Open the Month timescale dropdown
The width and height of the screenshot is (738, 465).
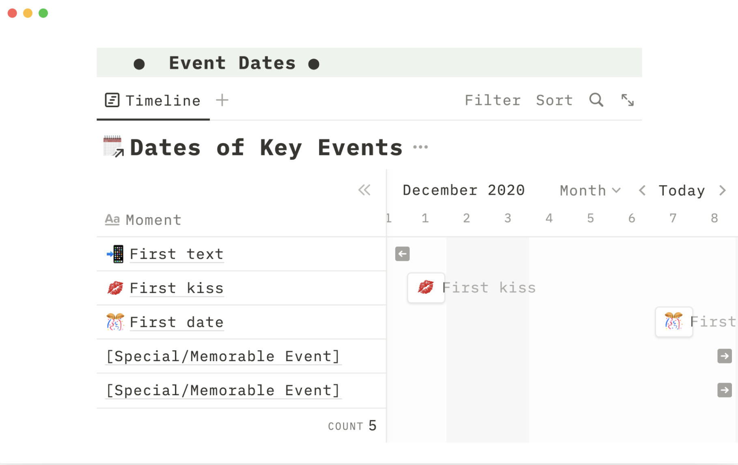click(590, 190)
